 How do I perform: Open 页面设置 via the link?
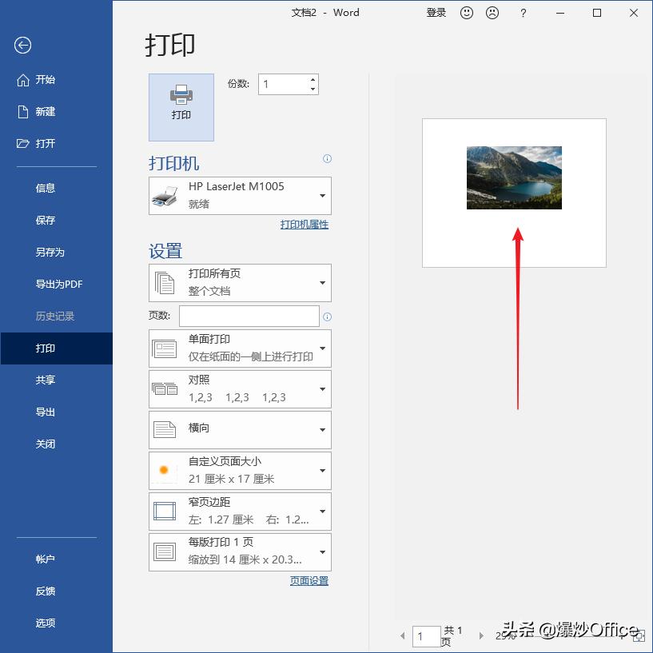[x=307, y=581]
